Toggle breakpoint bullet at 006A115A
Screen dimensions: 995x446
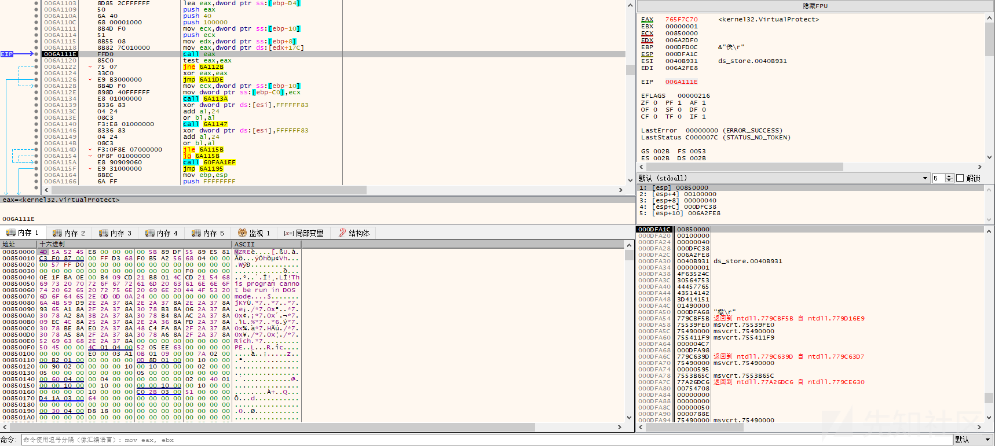pos(36,162)
